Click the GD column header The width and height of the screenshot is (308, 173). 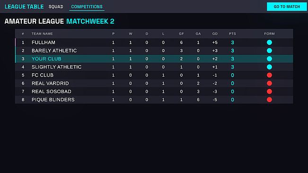click(215, 34)
